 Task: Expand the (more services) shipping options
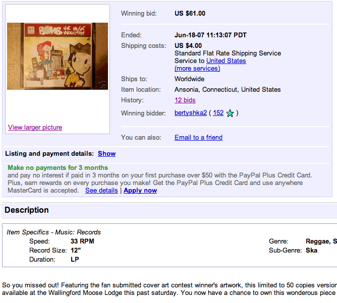click(x=197, y=68)
